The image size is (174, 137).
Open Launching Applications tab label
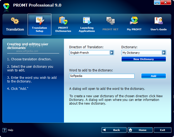(x=87, y=29)
